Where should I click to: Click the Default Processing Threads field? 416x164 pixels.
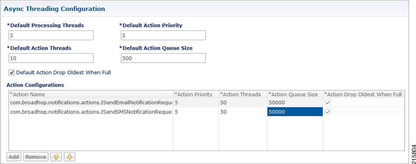51,35
